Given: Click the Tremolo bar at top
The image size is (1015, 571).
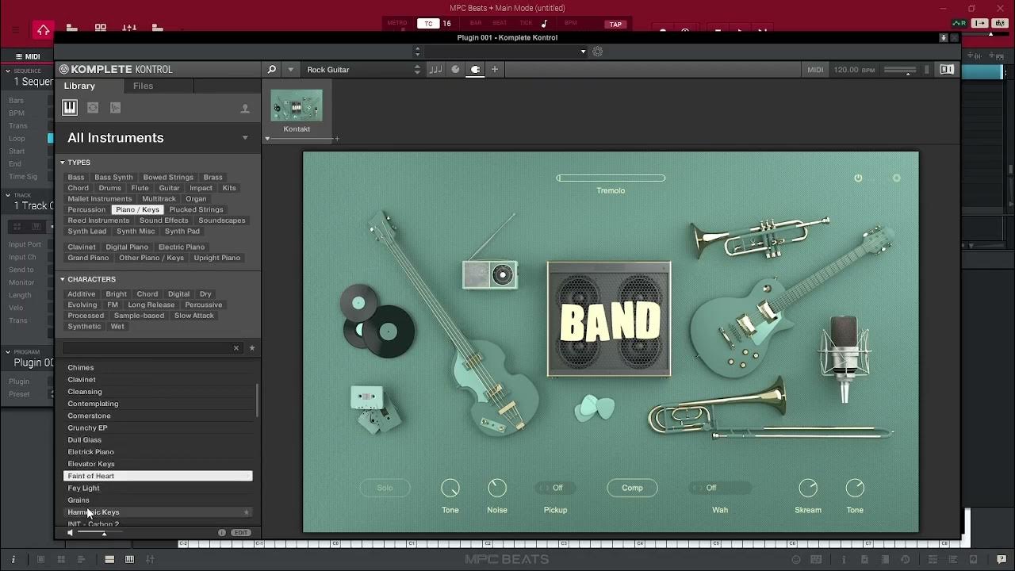Looking at the screenshot, I should [x=611, y=178].
